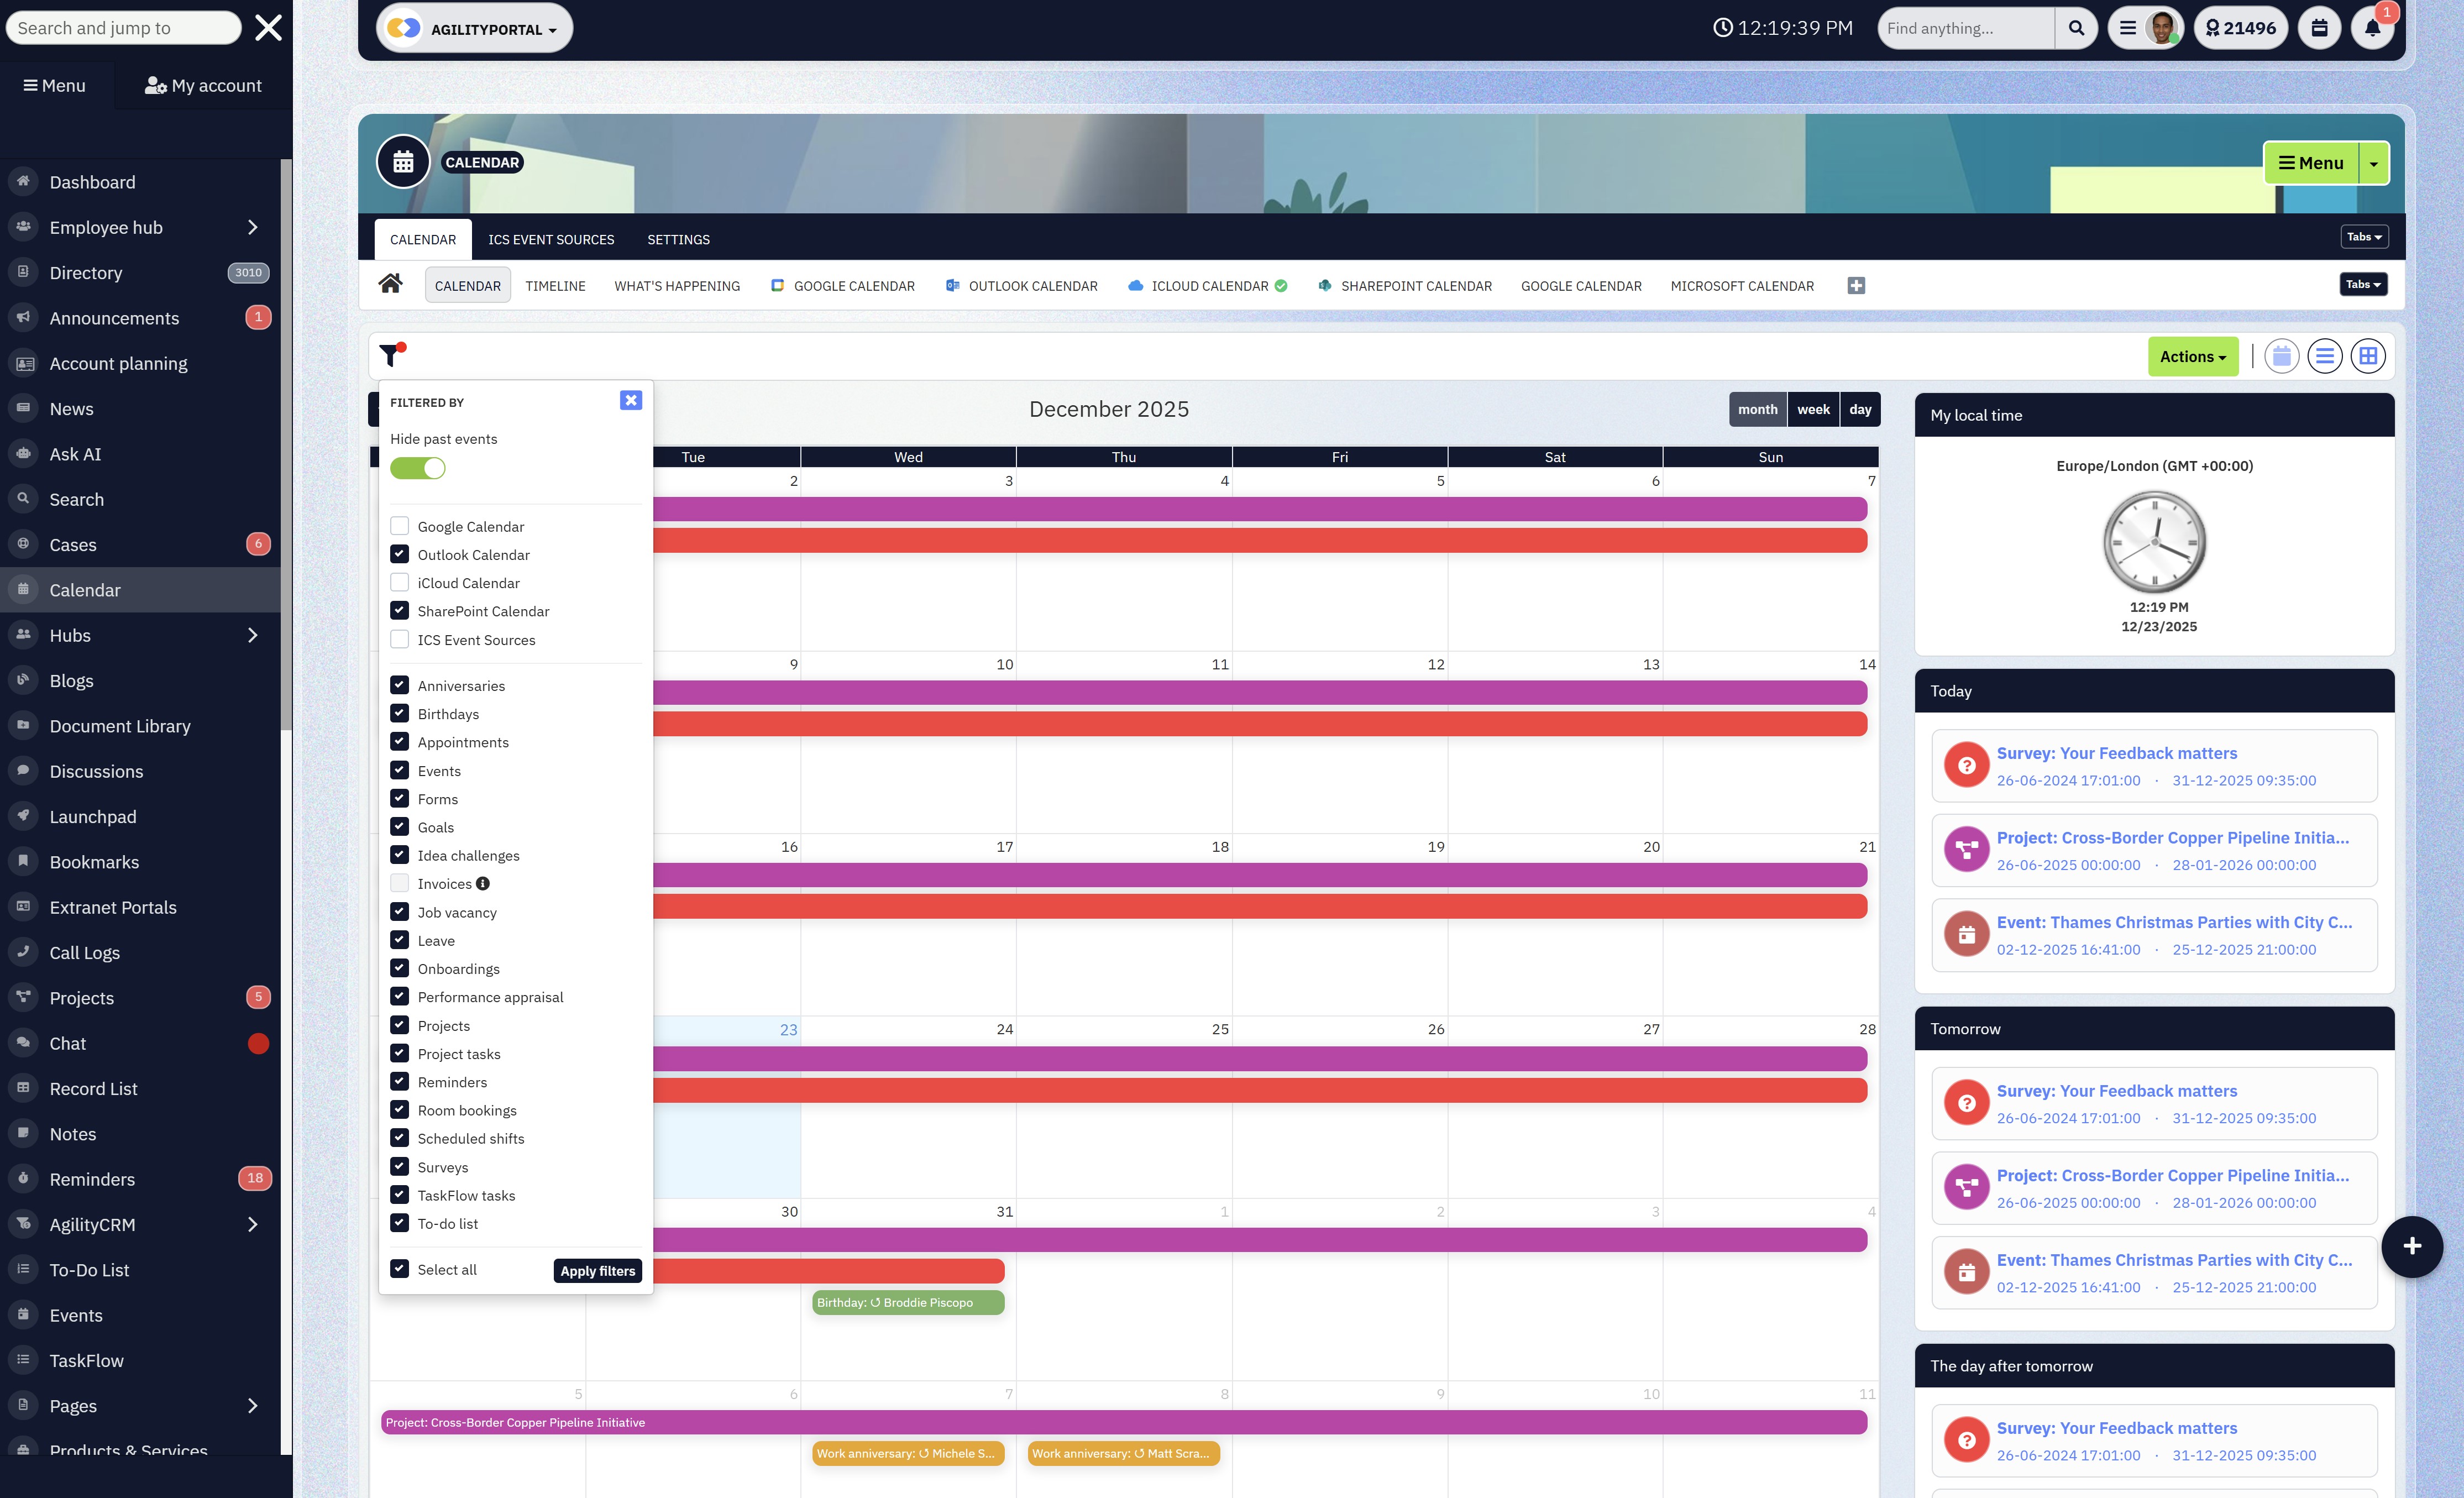Open the Survey: Your Feedback matters link
The height and width of the screenshot is (1498, 2464).
click(x=2117, y=753)
